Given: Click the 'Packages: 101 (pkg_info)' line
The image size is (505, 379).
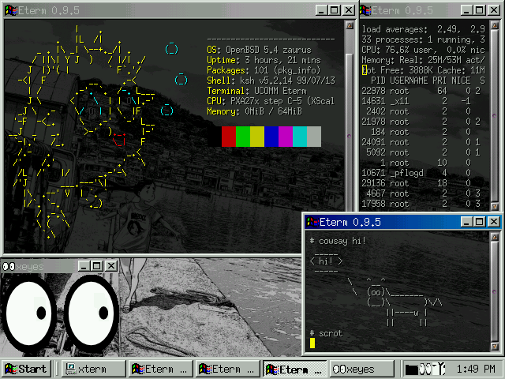Looking at the screenshot, I should click(x=264, y=70).
